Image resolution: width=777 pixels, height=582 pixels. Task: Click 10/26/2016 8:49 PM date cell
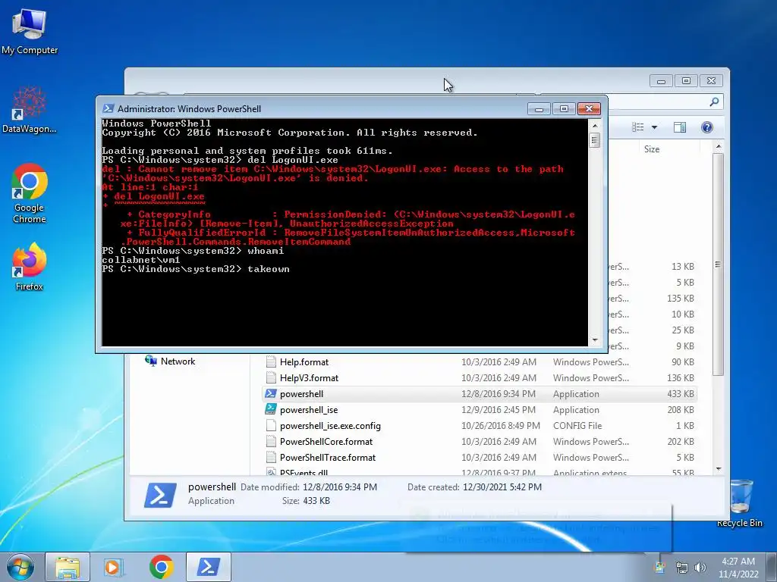(501, 426)
